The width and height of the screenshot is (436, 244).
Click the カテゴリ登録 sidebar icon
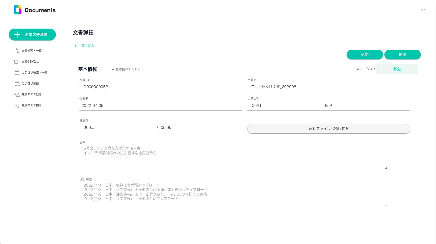17,84
